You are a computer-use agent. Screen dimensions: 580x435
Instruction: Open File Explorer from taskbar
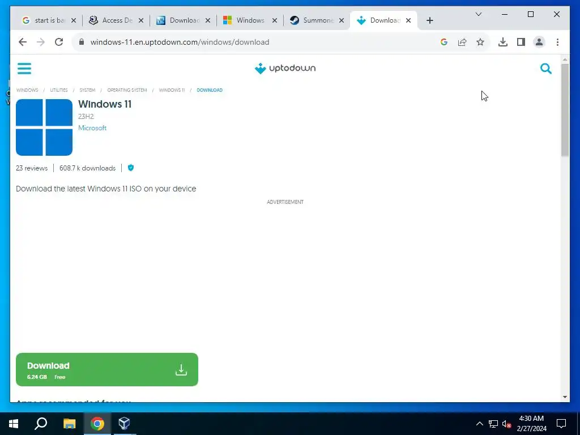coord(69,424)
